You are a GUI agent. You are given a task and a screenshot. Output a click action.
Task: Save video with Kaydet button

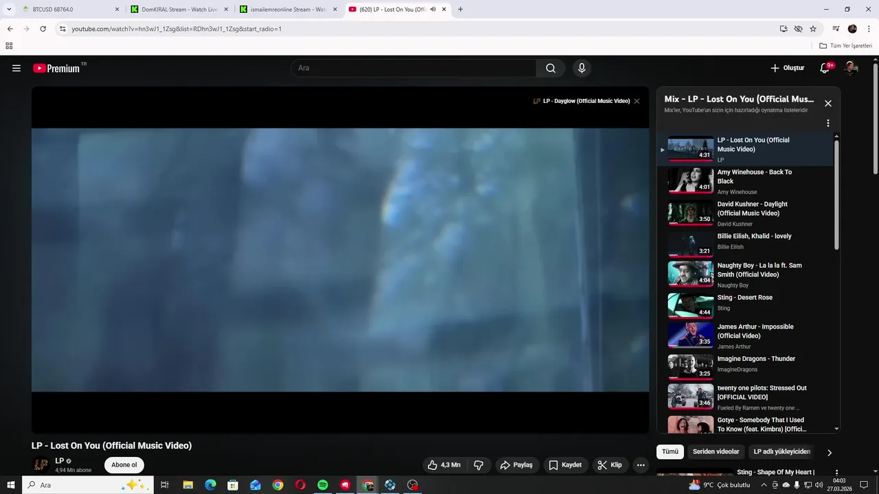566,465
